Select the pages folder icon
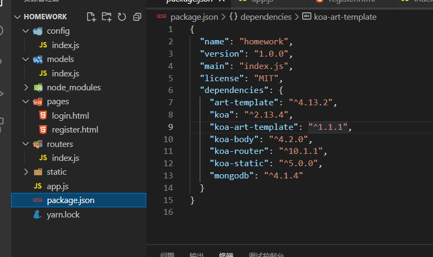The image size is (433, 257). 38,102
